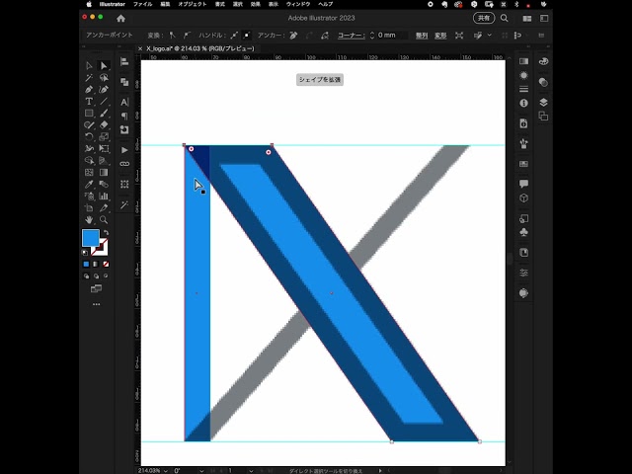Screen dimensions: 632x474
Task: Select the Perspective Grid tool
Action: 104,160
